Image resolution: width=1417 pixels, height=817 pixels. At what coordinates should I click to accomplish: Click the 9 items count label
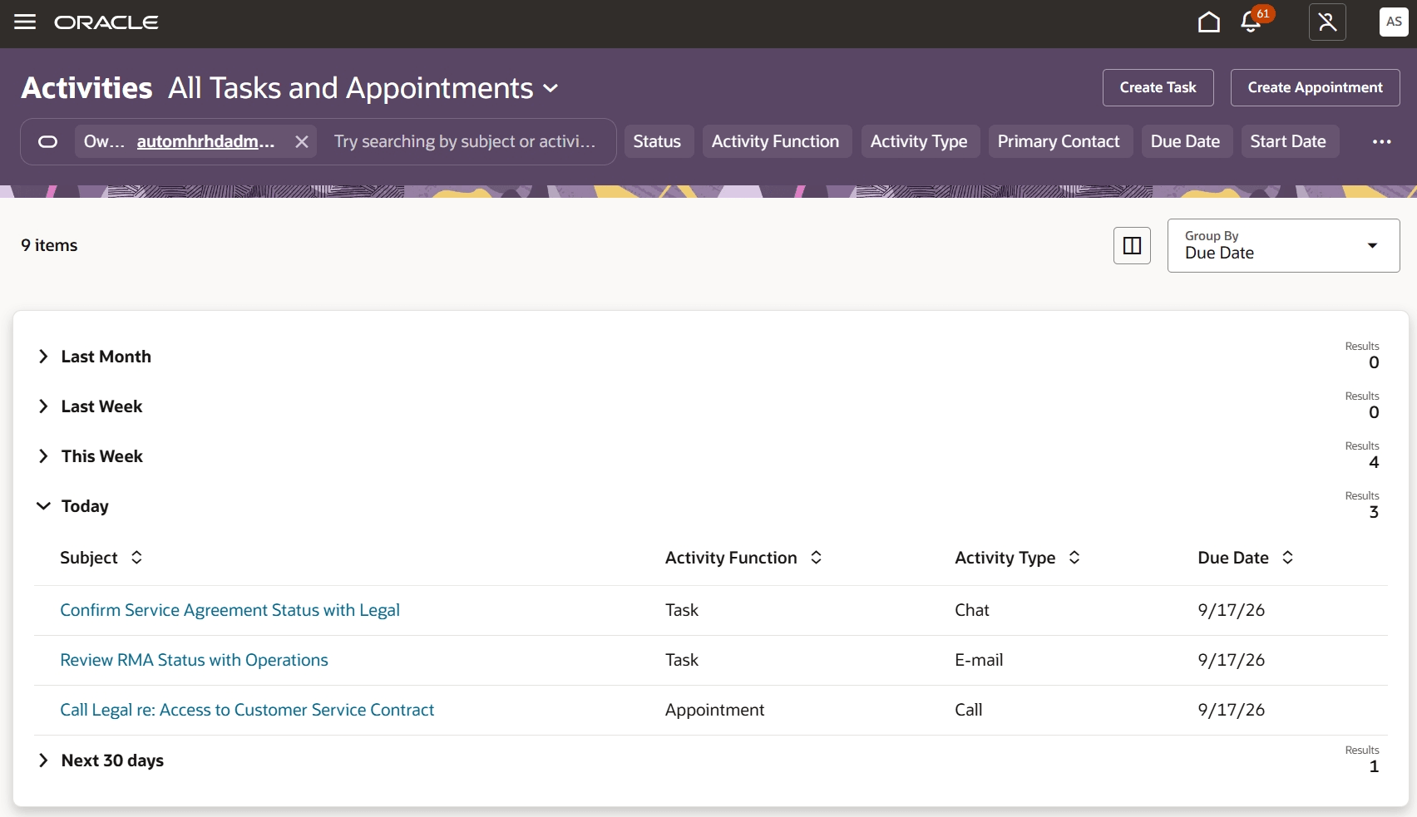click(x=49, y=246)
